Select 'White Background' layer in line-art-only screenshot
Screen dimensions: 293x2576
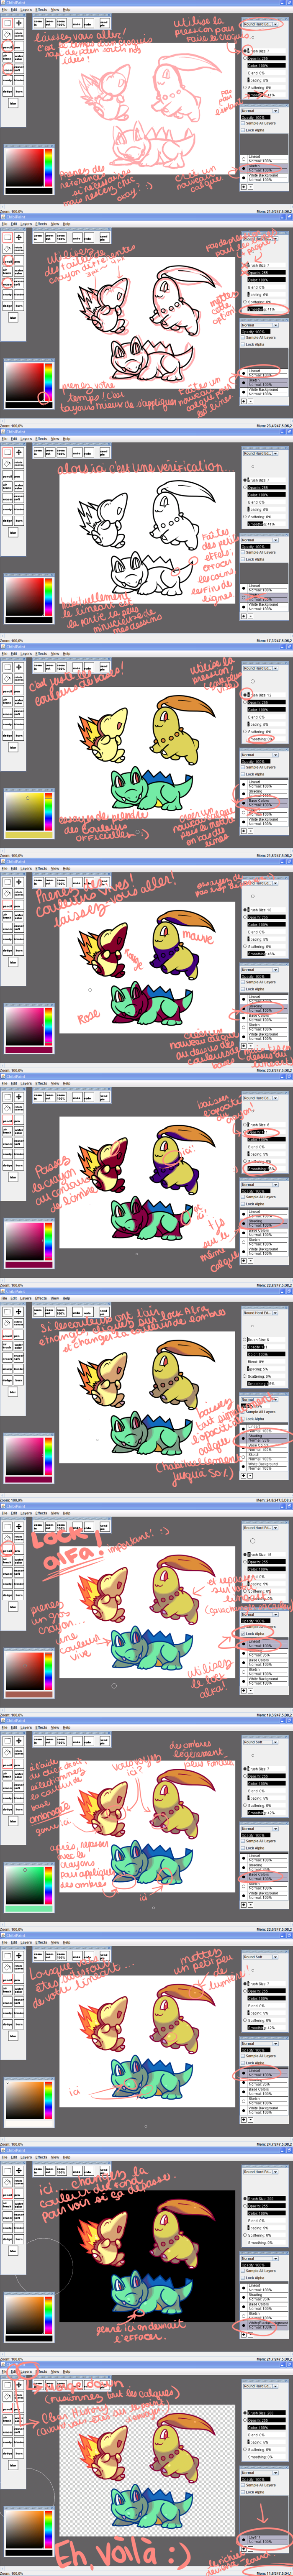264,607
